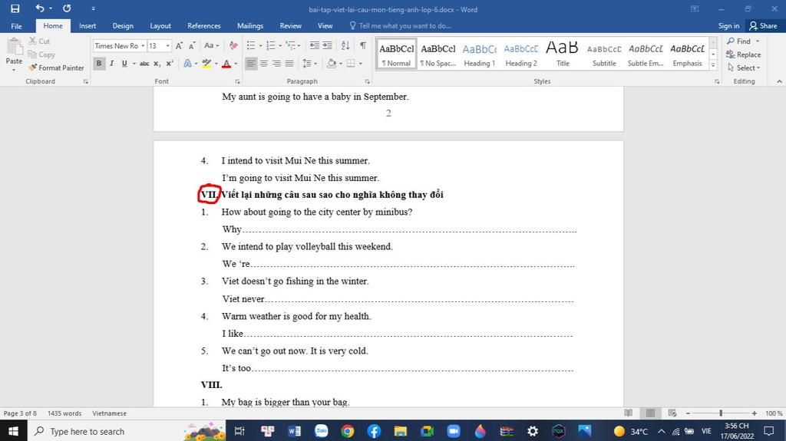Toggle Underline formatting
The image size is (786, 441).
124,63
